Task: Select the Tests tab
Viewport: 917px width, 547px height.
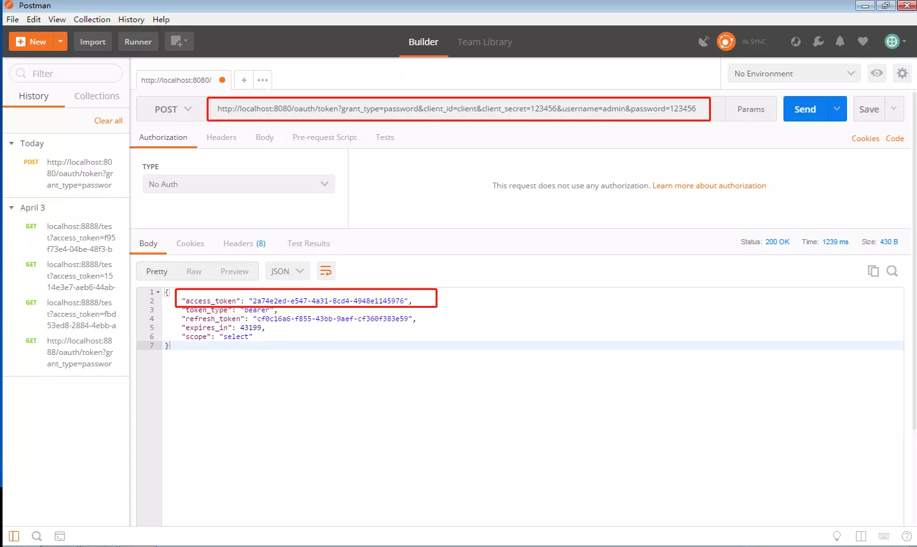Action: pos(385,137)
